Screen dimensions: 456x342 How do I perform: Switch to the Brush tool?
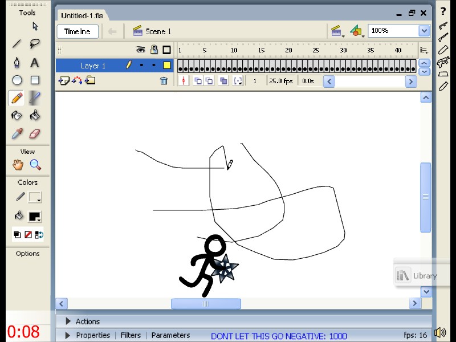click(x=35, y=97)
